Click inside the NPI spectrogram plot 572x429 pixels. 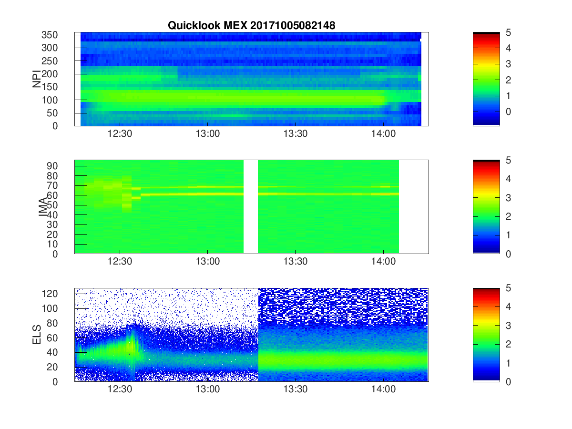(251, 79)
